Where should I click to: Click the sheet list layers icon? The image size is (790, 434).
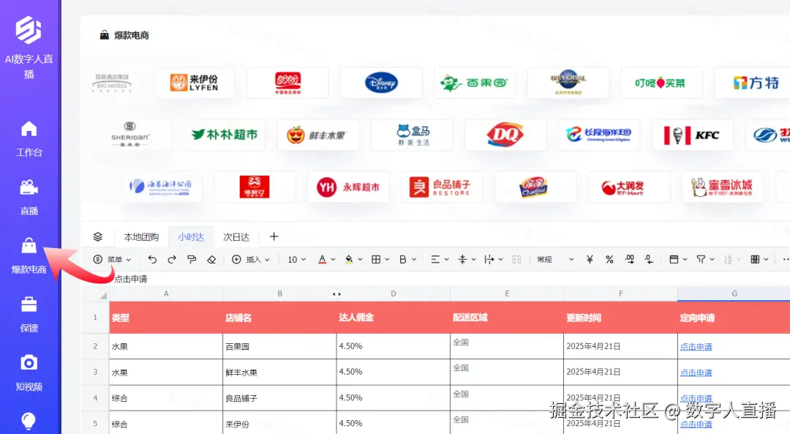98,237
